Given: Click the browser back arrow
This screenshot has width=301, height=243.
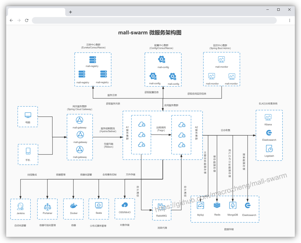Looking at the screenshot, I should tap(11, 20).
